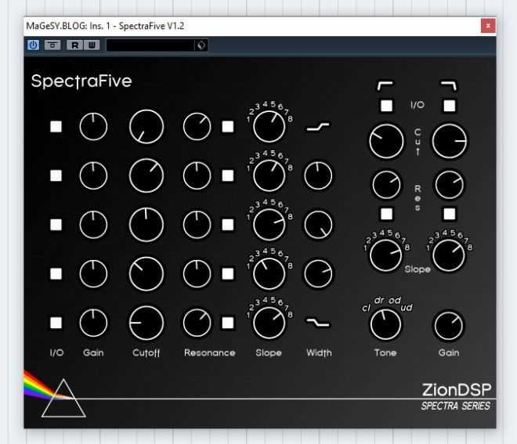Click the Slope selector knob in first band row
Screen dimensions: 517x444
pyautogui.click(x=269, y=127)
